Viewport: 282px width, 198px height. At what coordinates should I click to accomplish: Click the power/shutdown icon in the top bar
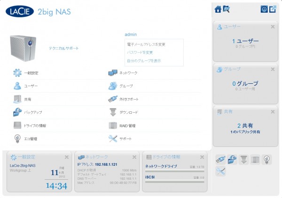click(264, 9)
